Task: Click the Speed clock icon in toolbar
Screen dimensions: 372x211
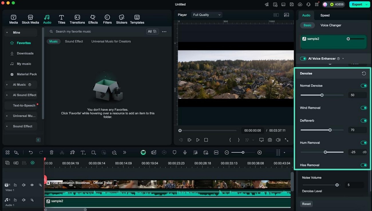Action: click(114, 153)
